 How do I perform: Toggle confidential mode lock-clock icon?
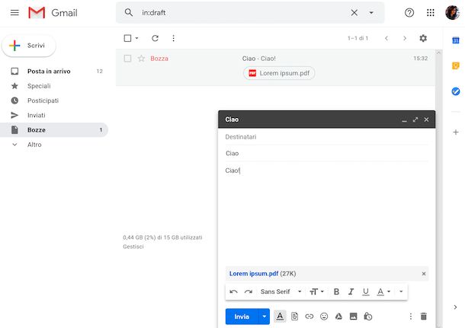click(x=368, y=316)
